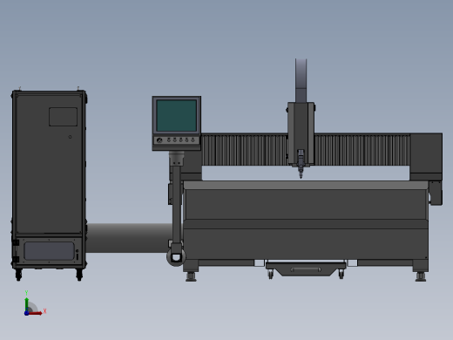The width and height of the screenshot is (453, 340).
Task: Click the vertical column above the cutting head
Action: pos(301,80)
